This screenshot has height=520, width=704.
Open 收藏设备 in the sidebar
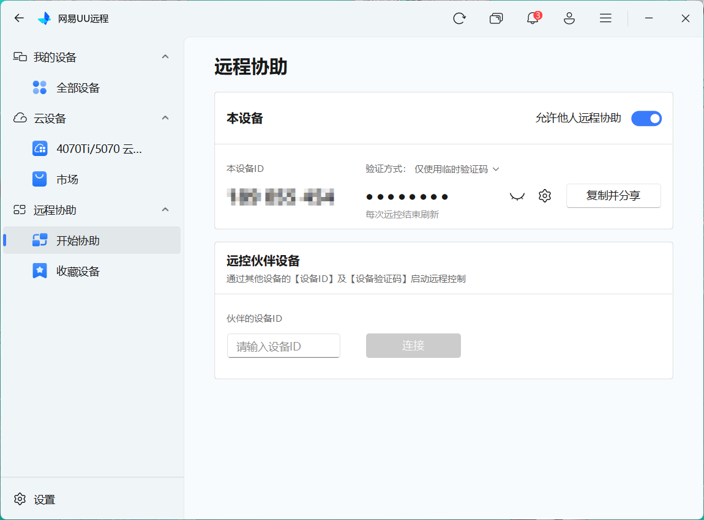[x=92, y=271]
